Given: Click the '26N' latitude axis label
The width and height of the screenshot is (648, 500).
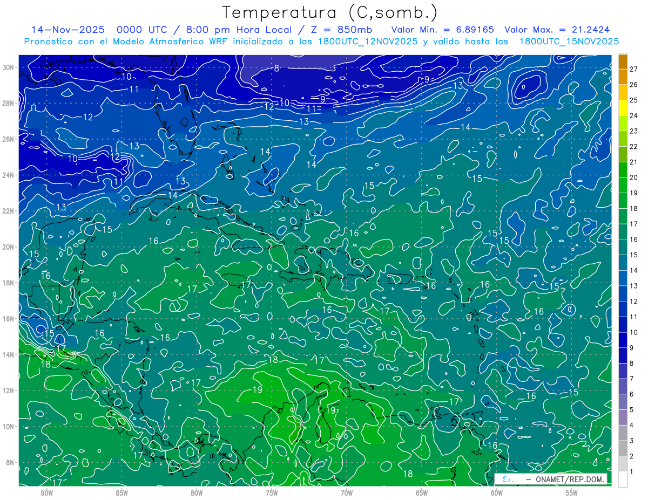Looking at the screenshot, I should pos(9,139).
